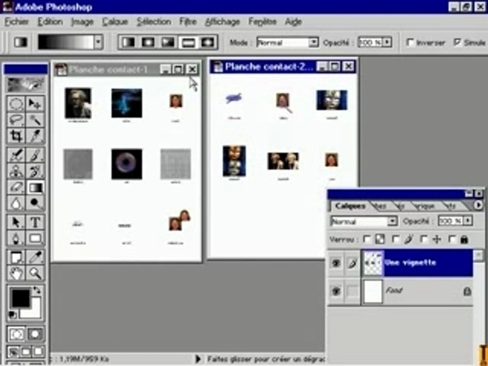The width and height of the screenshot is (488, 366).
Task: Select the Airbrush tool
Action: 16,155
